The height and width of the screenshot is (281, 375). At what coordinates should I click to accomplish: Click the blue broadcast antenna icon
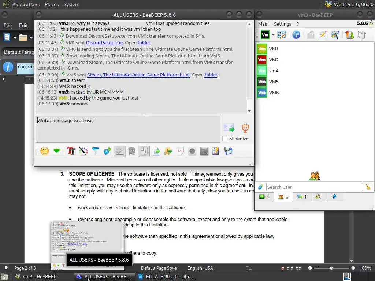[x=296, y=35]
